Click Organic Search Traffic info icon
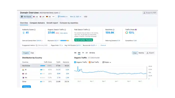Image resolution: width=175 pixels, height=98 pixels. (65, 30)
